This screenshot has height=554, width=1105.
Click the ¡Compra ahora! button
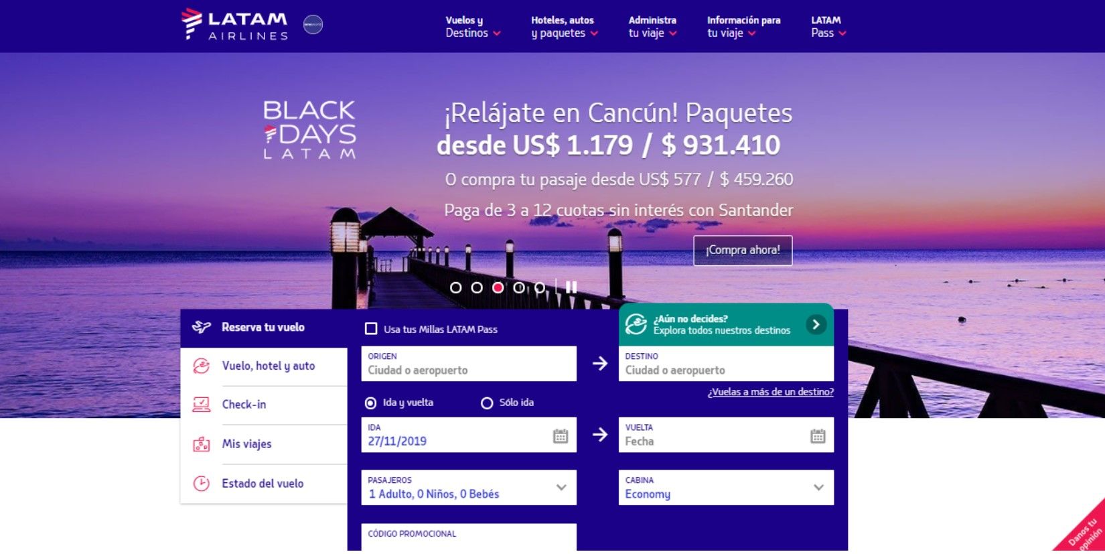[x=743, y=251]
